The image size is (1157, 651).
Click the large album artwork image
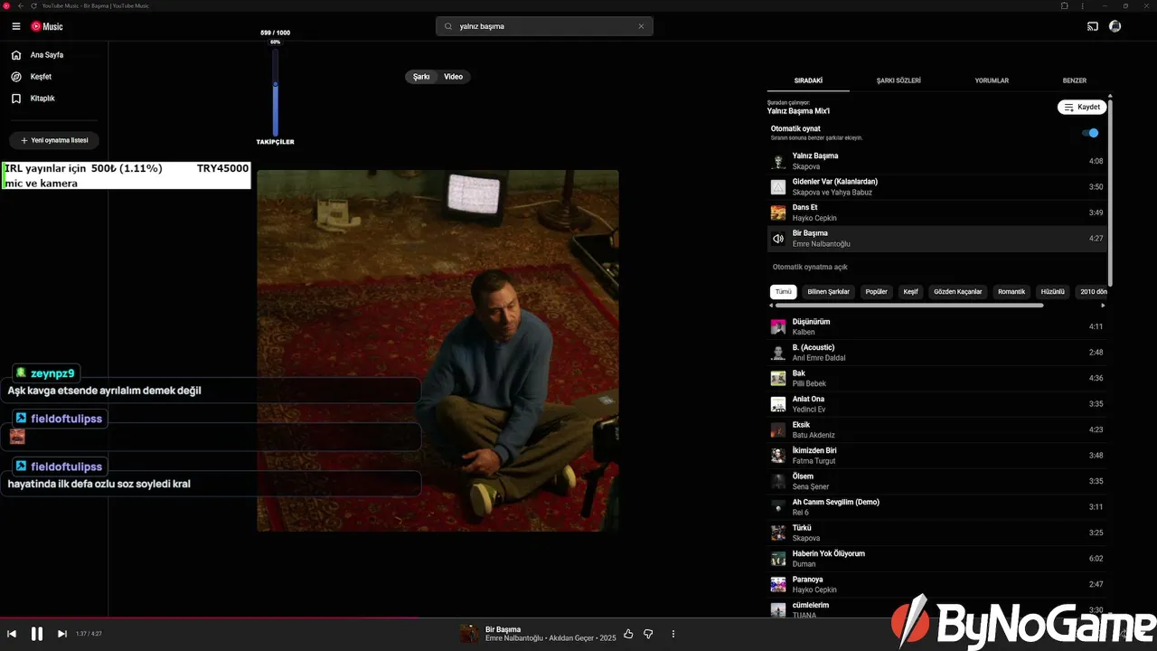pyautogui.click(x=438, y=351)
